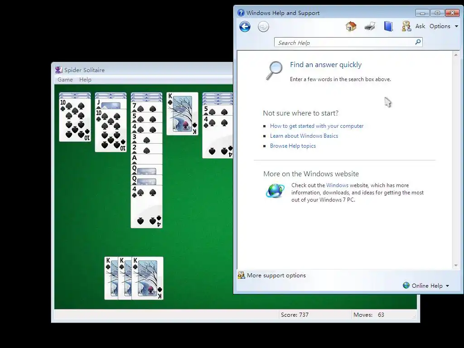Select the 3 of spades card
The width and height of the screenshot is (464, 348).
pyautogui.click(x=146, y=138)
